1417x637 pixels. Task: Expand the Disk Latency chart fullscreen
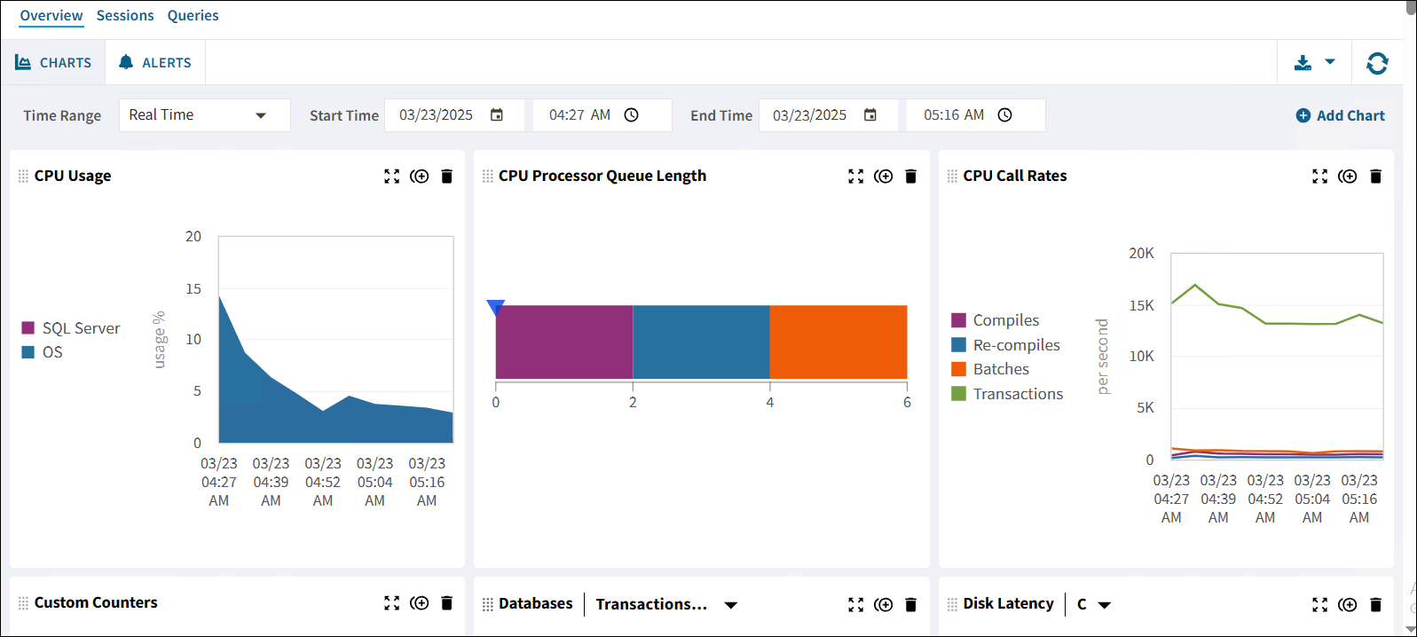click(1320, 605)
